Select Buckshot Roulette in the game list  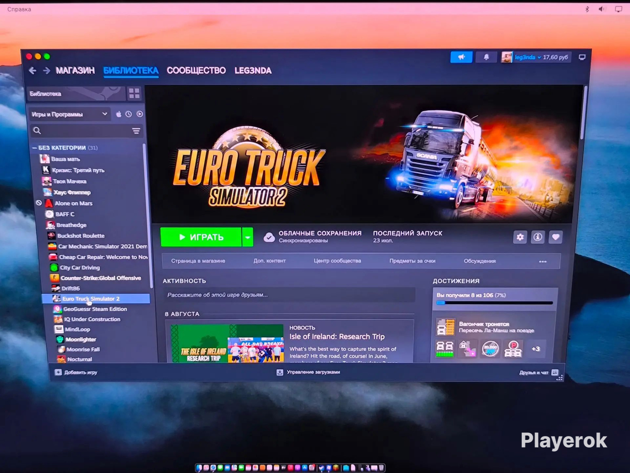click(81, 236)
